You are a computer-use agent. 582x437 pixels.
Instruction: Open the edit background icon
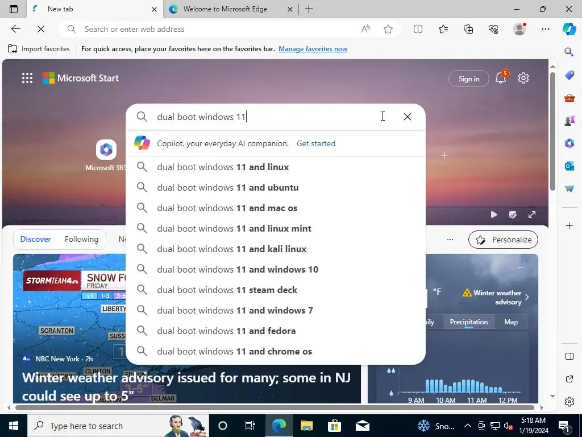[x=513, y=215]
